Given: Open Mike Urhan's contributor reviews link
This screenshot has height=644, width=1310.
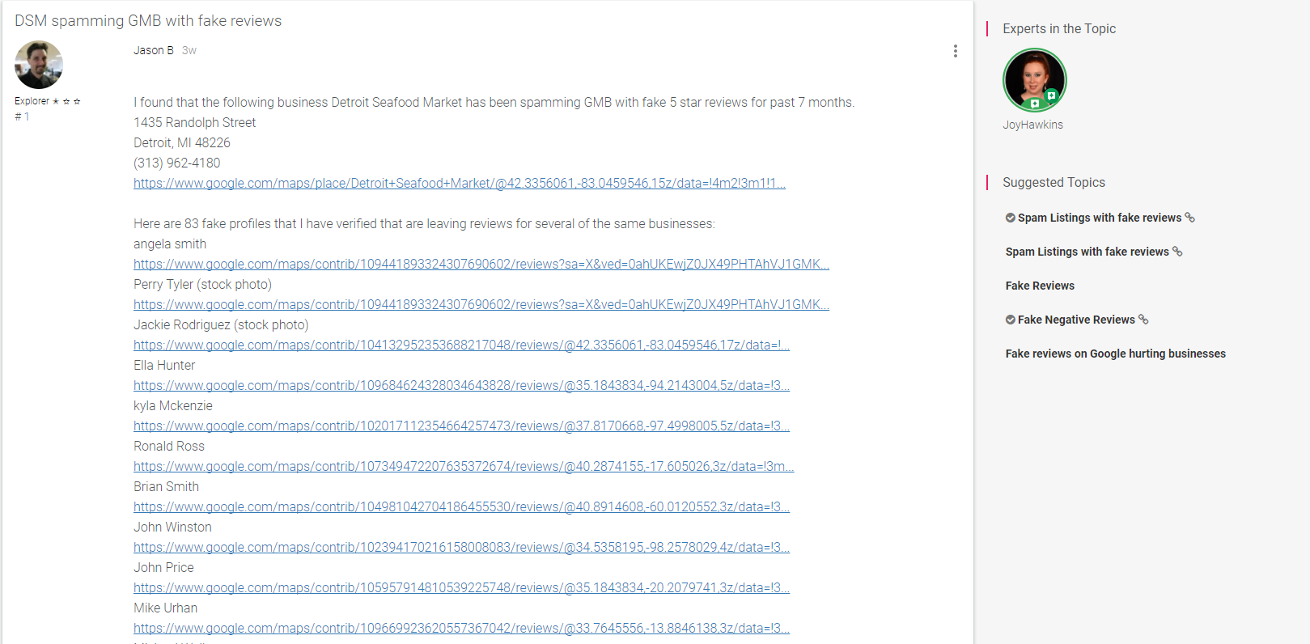Looking at the screenshot, I should coord(461,629).
